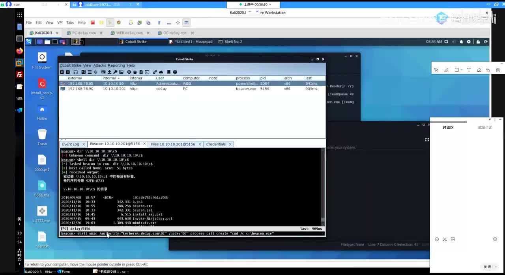This screenshot has height=275, width=505.
Task: Open the File System desktop icon
Action: pos(42,61)
